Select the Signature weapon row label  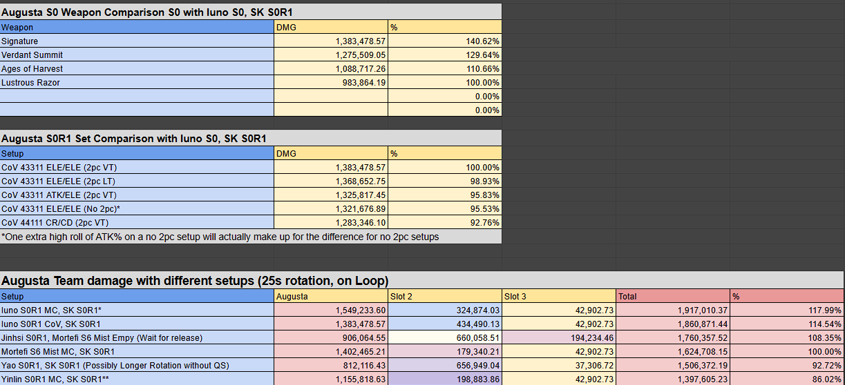pos(137,41)
